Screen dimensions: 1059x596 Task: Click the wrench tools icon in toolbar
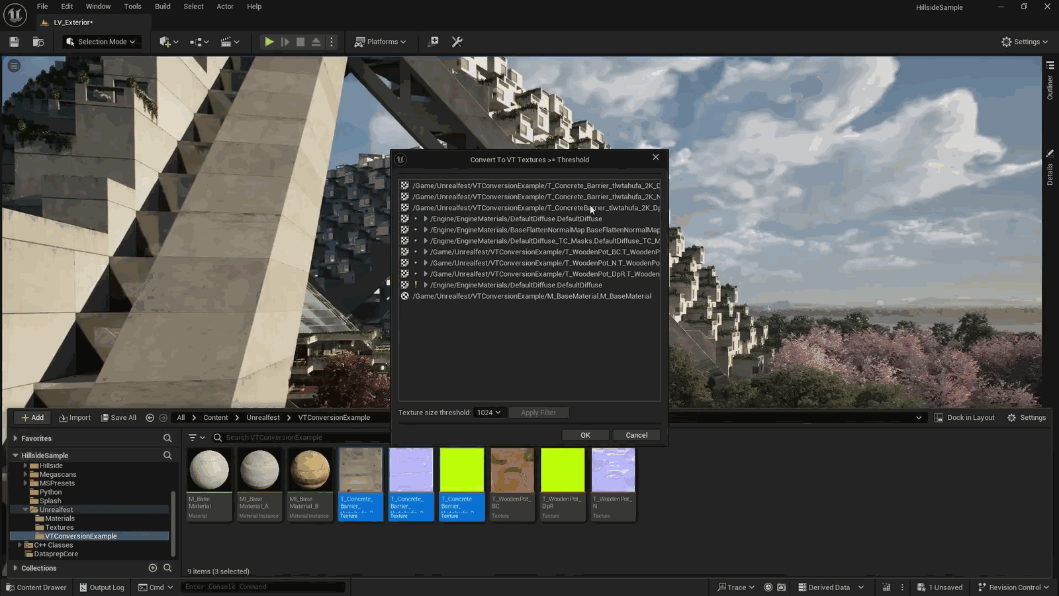point(457,42)
